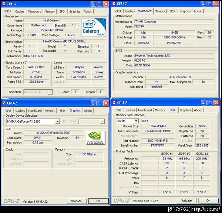Open Mainboard tab in the CPU window

tap(34, 11)
